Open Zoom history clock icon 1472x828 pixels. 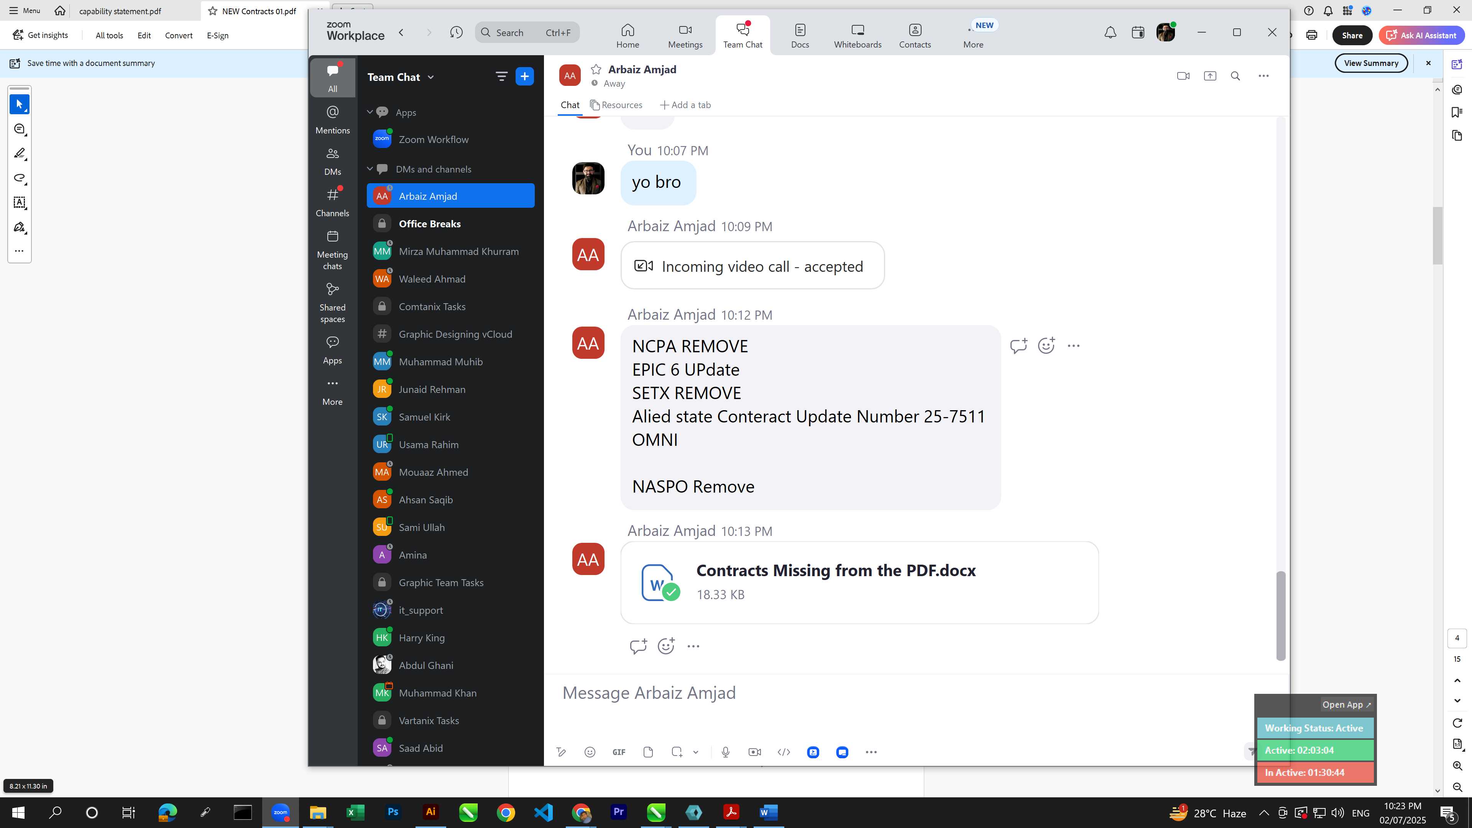tap(456, 33)
